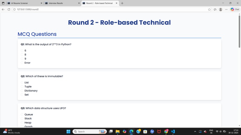Viewport: 241px width, 135px height.
Task: Open the browser profile avatar
Action: (221, 9)
